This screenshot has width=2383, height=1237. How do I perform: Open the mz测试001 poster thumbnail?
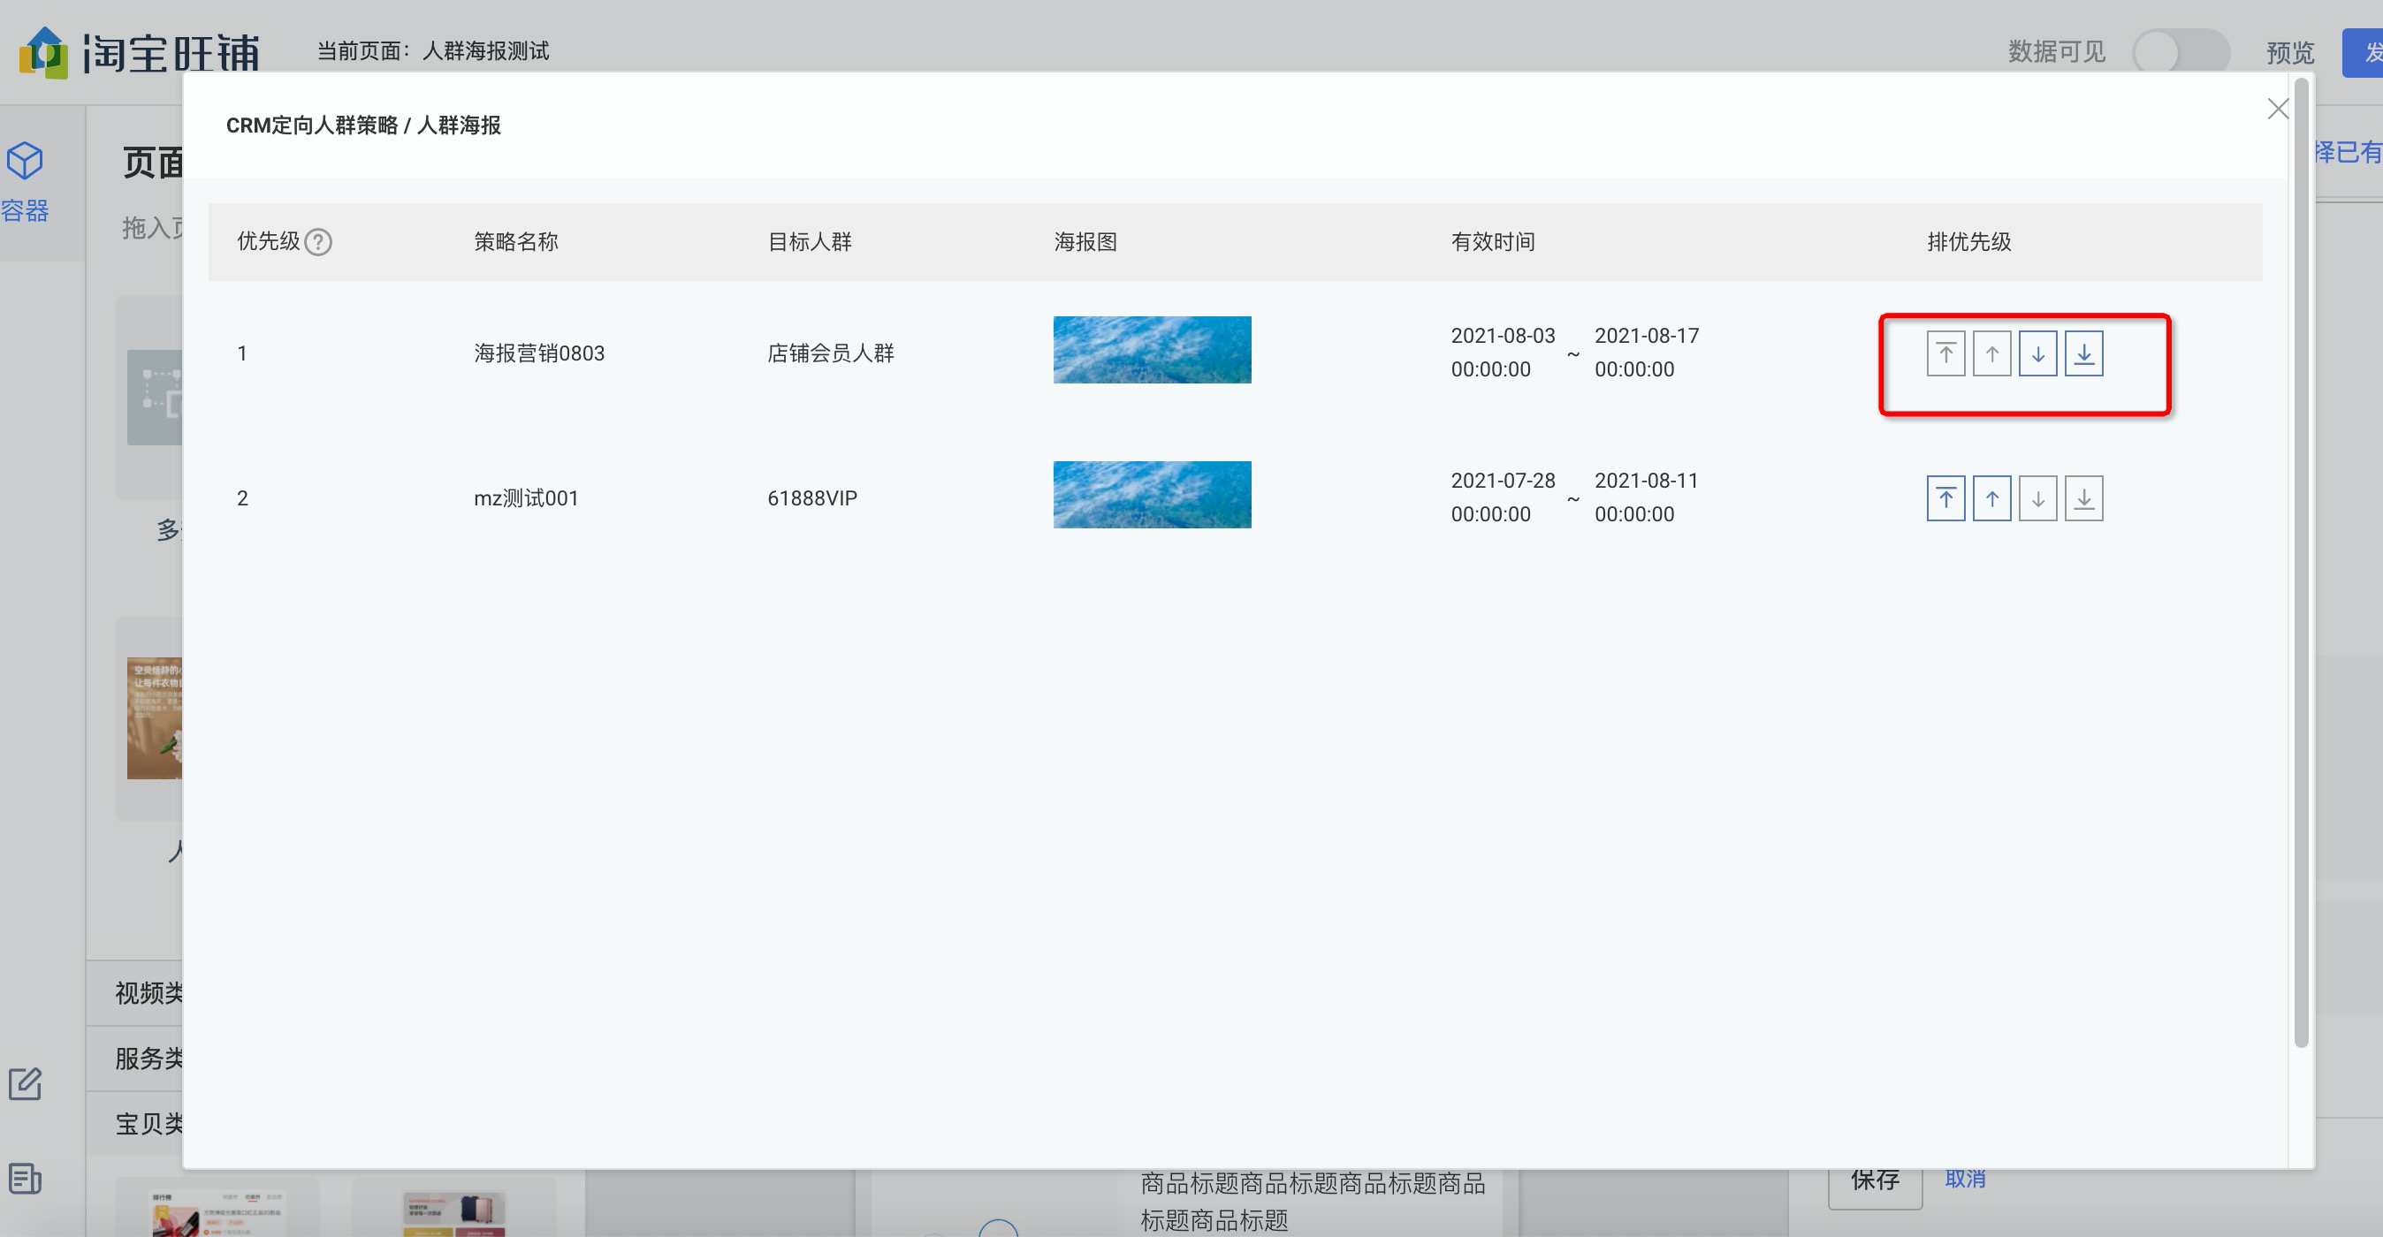[x=1152, y=495]
